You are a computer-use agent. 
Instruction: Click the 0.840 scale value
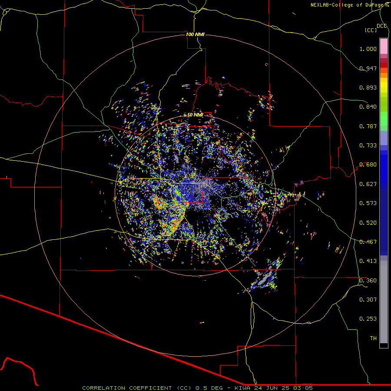pyautogui.click(x=368, y=107)
